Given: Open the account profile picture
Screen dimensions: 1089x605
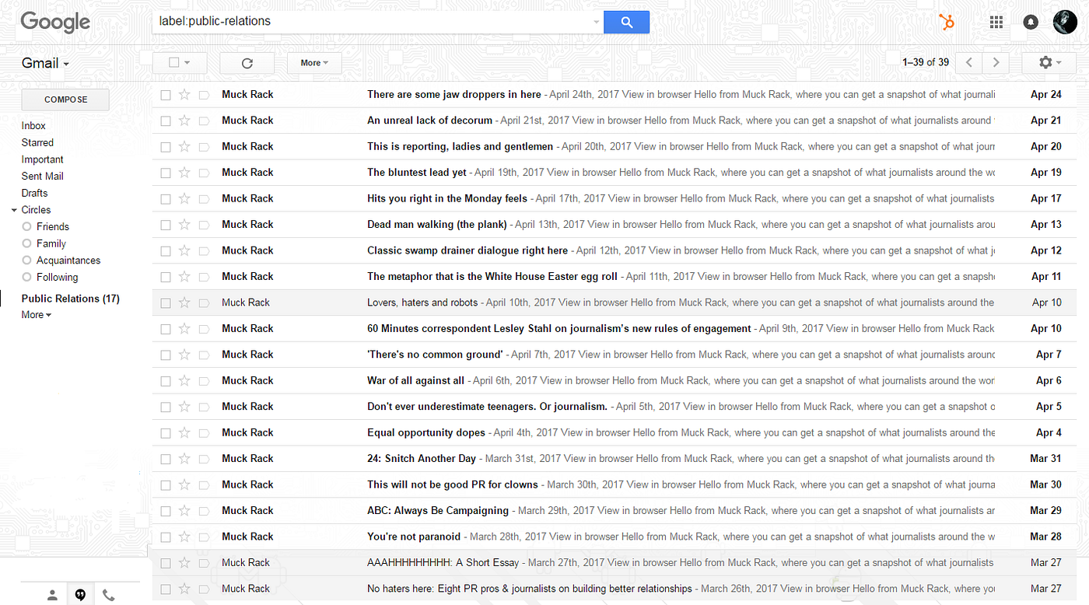Looking at the screenshot, I should [1065, 22].
